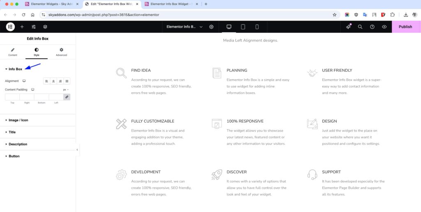Click responsive device icon next to Content Padding
This screenshot has height=212, width=421.
(x=33, y=90)
